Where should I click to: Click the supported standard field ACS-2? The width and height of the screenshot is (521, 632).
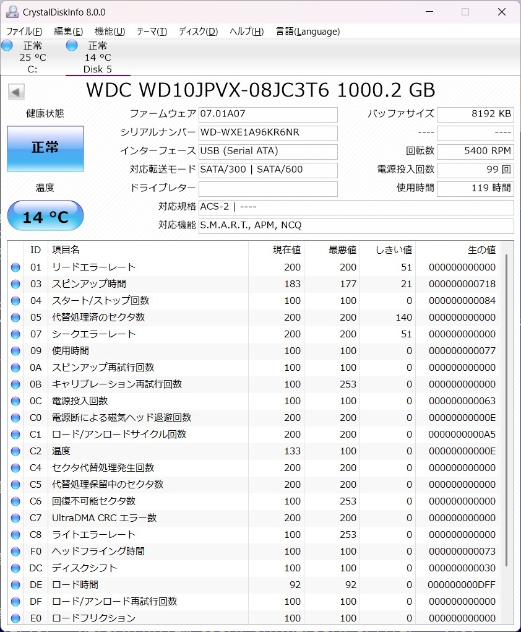point(356,207)
